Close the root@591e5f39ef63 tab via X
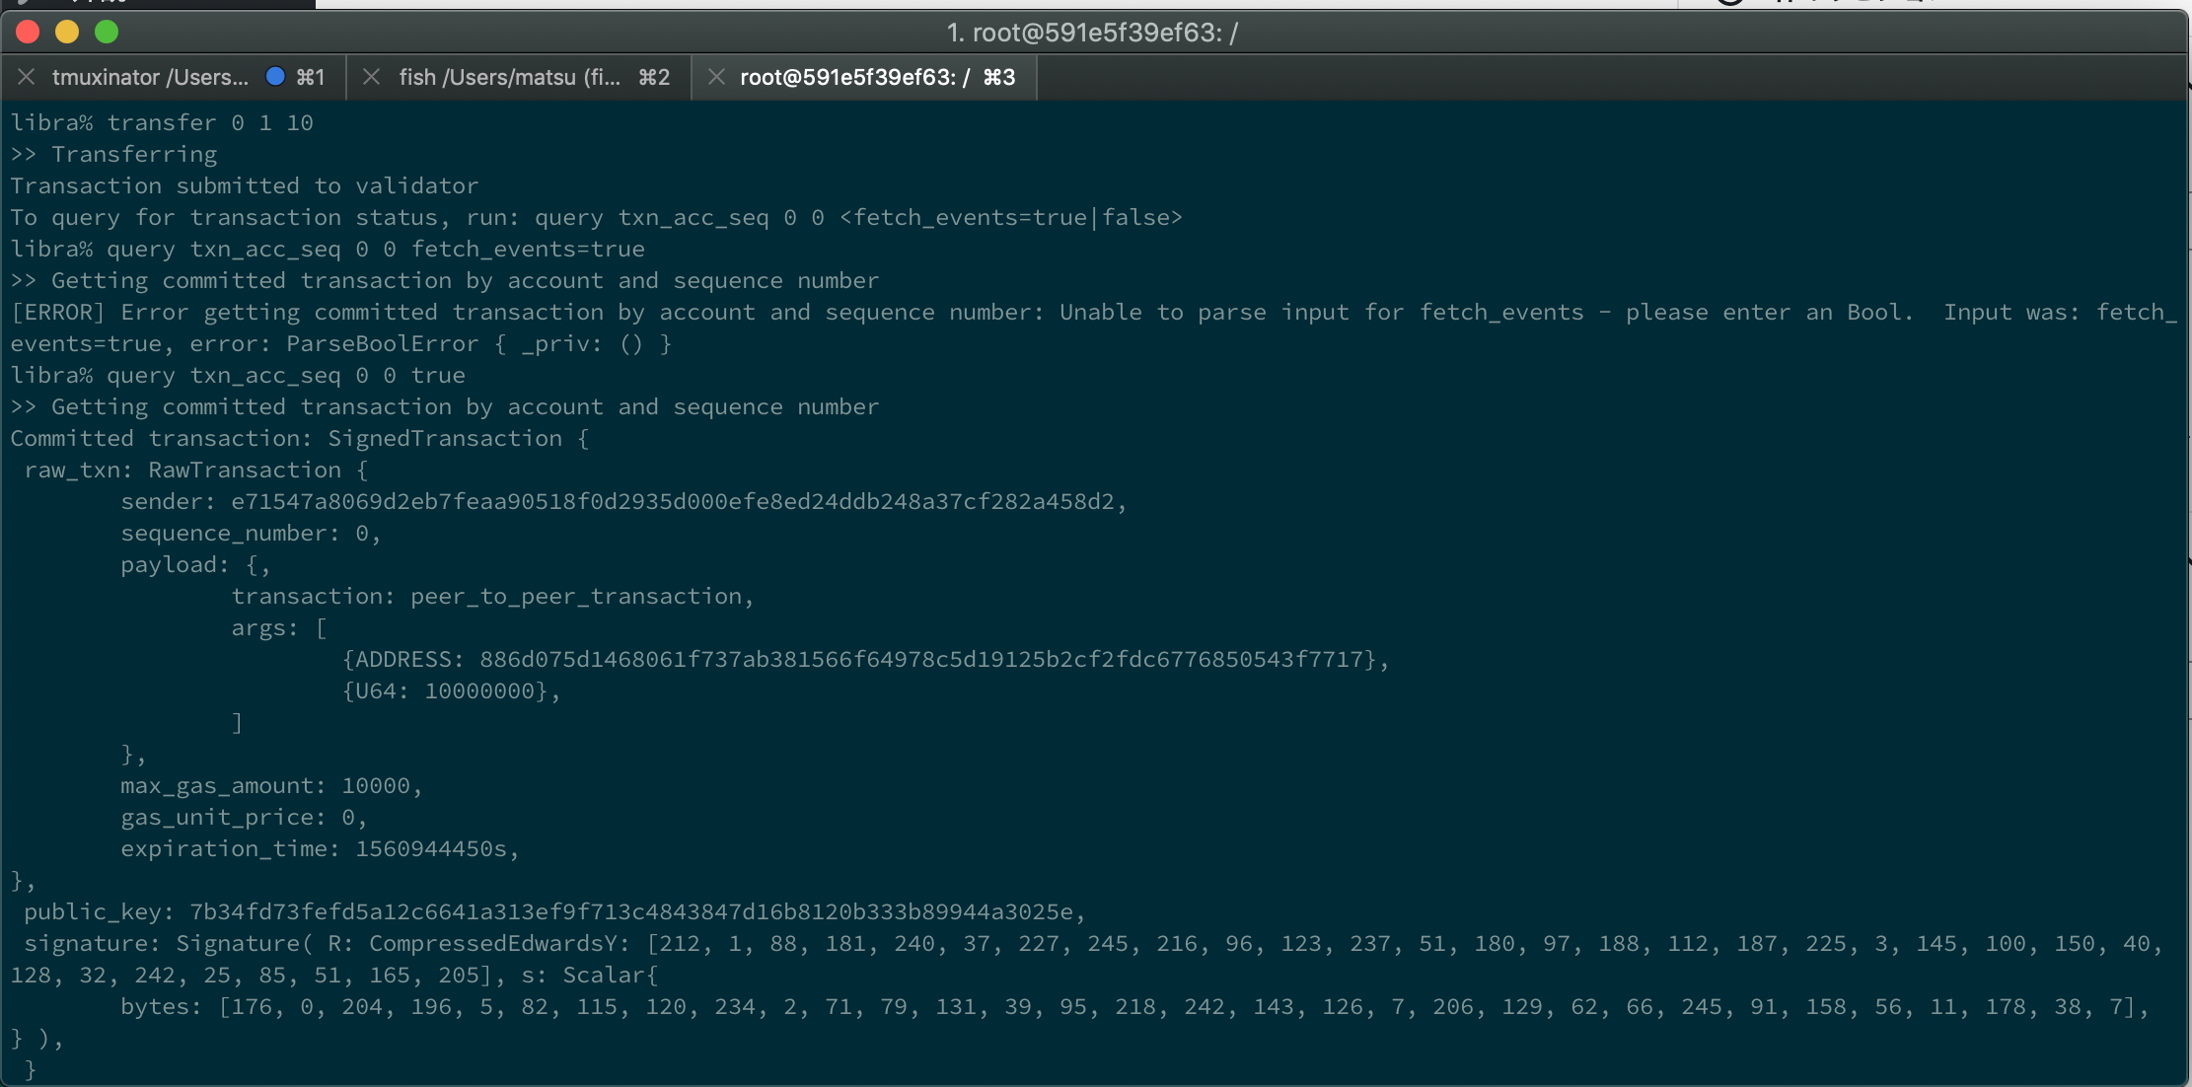This screenshot has height=1087, width=2192. point(717,77)
